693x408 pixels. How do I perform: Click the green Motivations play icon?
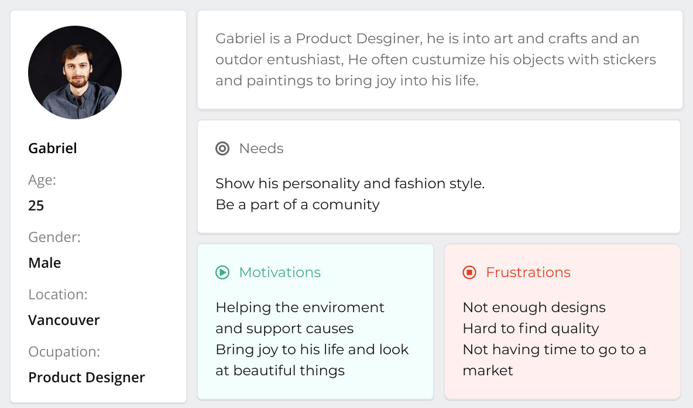(x=222, y=272)
